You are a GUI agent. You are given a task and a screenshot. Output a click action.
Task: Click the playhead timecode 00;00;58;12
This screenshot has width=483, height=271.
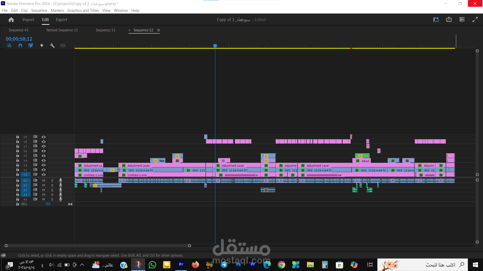point(19,39)
